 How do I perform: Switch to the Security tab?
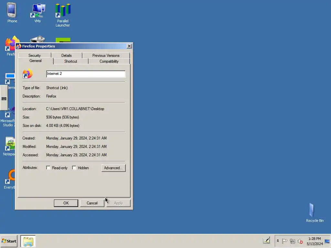coord(34,55)
